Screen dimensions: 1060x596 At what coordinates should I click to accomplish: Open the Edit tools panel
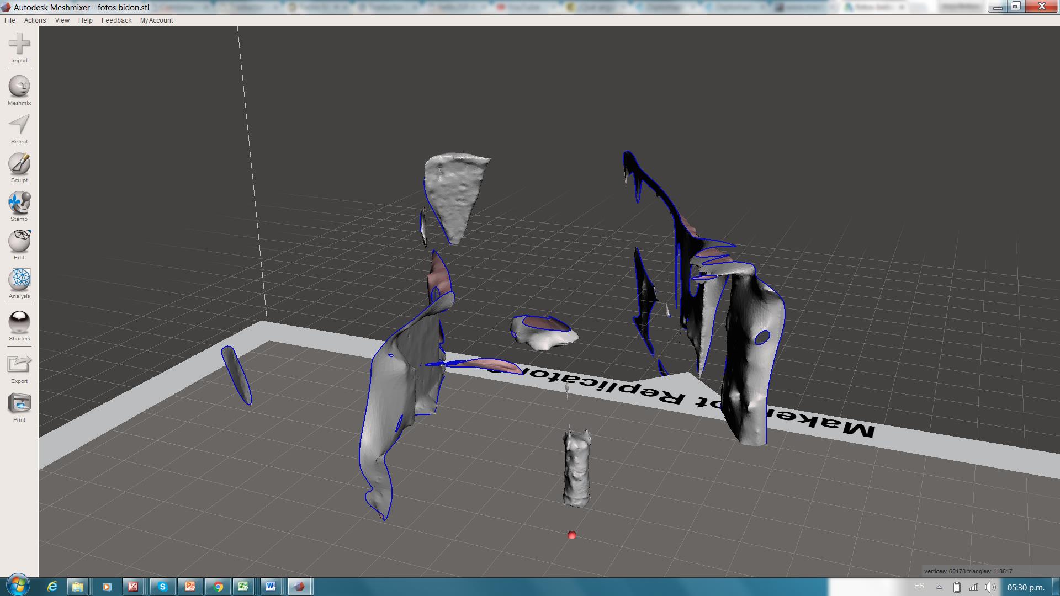click(19, 241)
